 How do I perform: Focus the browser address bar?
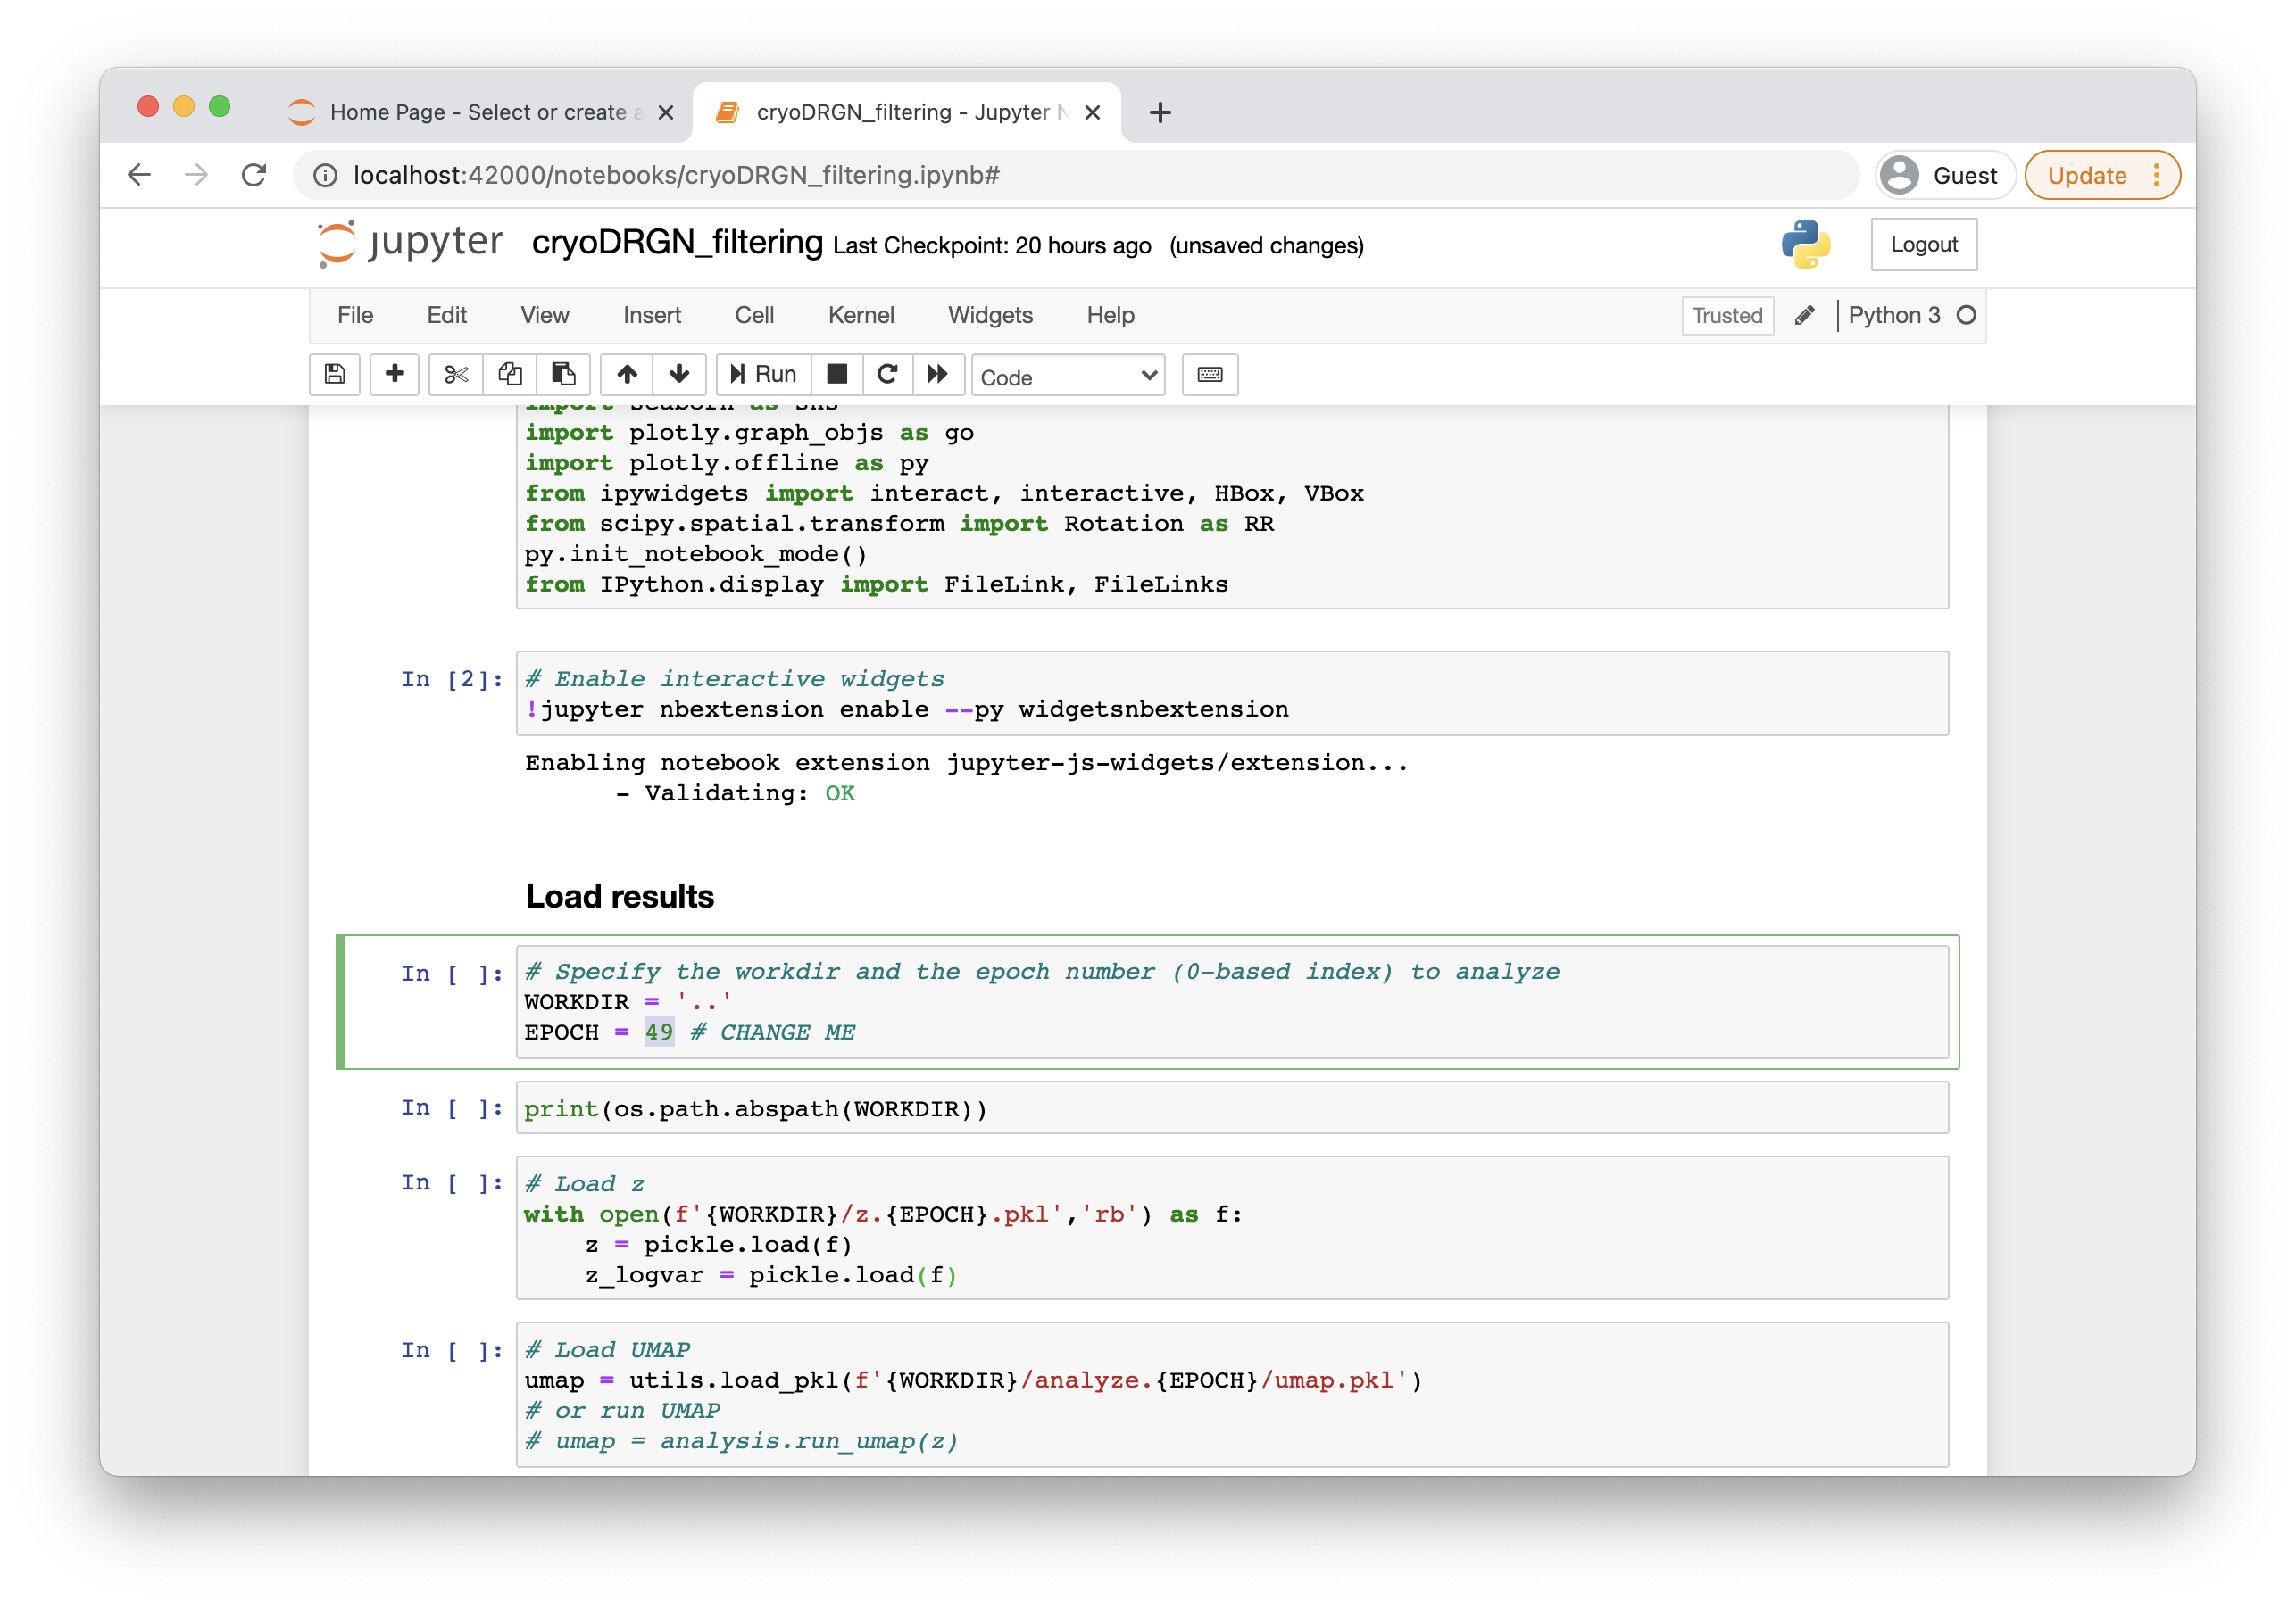(x=1075, y=176)
